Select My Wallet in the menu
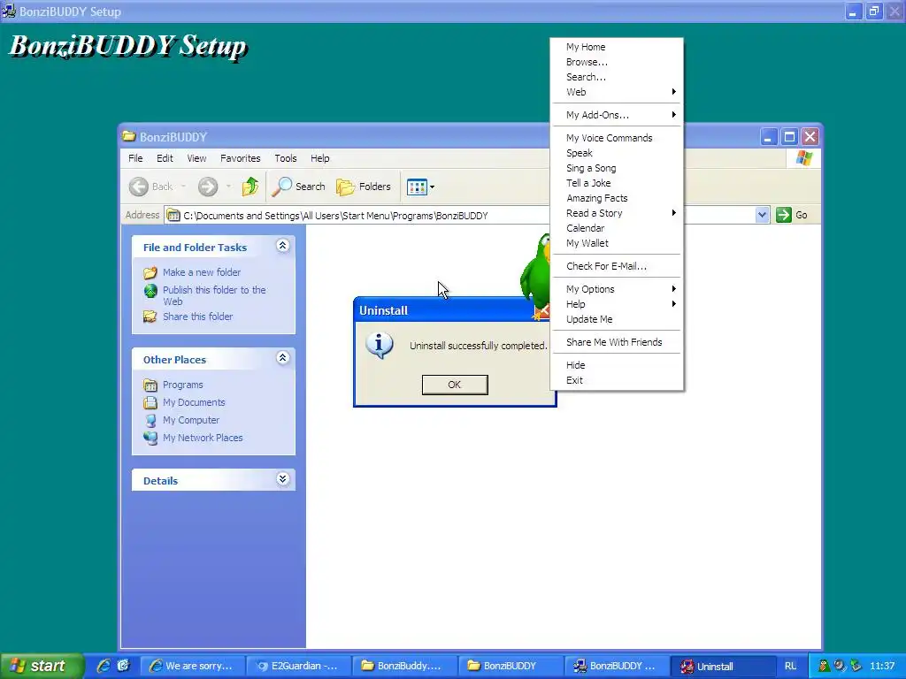This screenshot has height=679, width=906. 617,243
